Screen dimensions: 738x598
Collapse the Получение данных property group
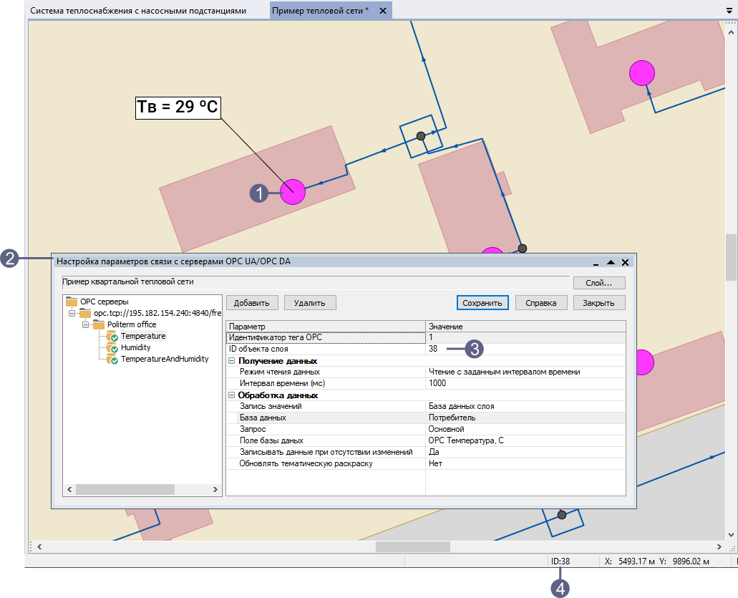point(231,361)
